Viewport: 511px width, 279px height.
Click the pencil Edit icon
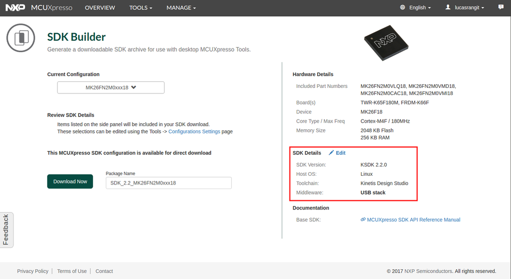[331, 153]
